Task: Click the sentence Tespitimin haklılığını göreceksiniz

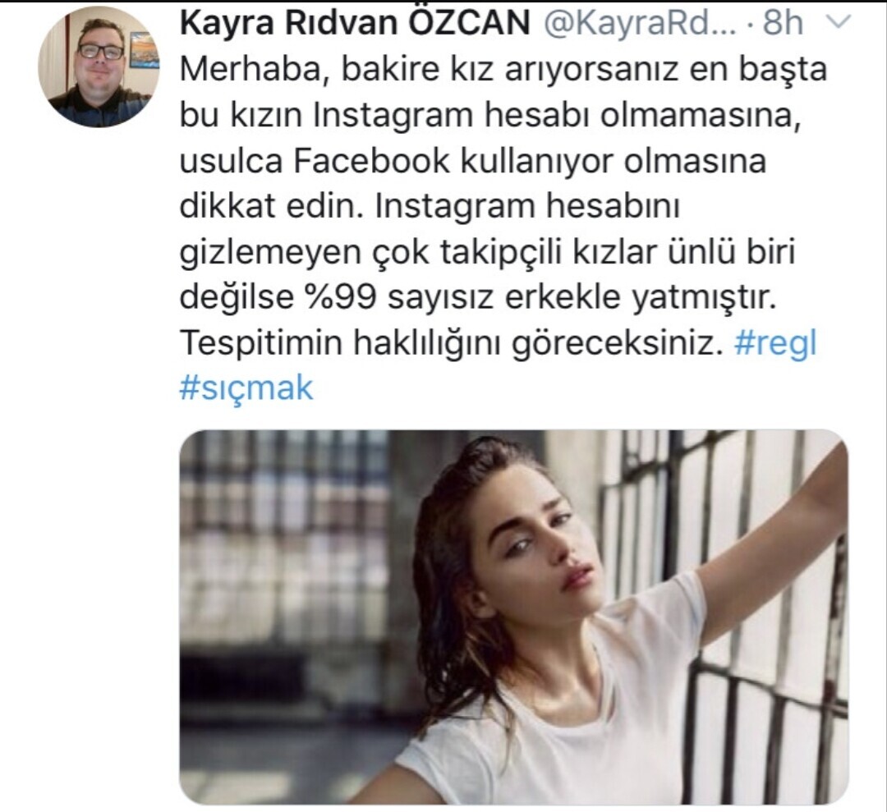Action: [x=452, y=344]
